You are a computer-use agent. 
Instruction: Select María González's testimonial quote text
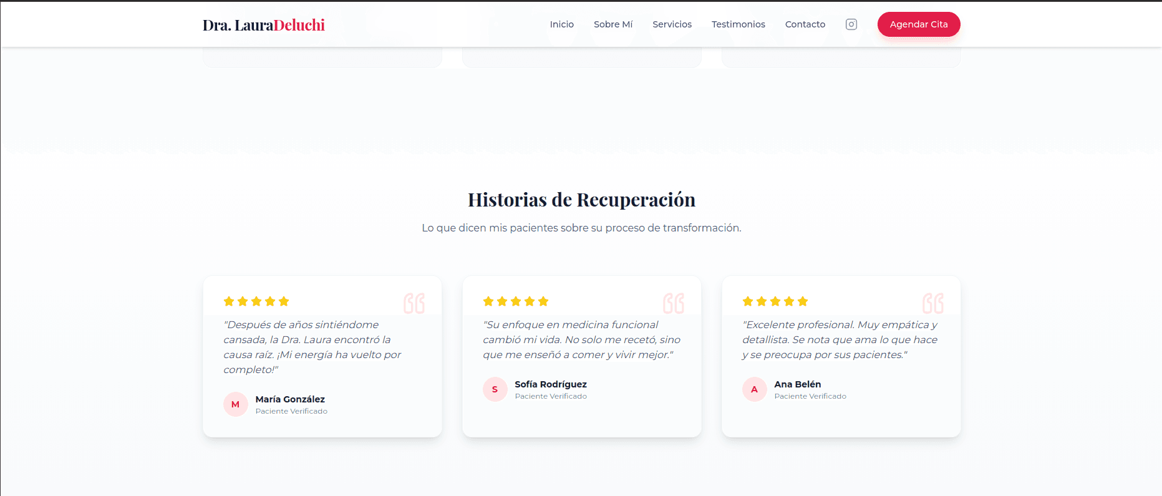[x=312, y=347]
